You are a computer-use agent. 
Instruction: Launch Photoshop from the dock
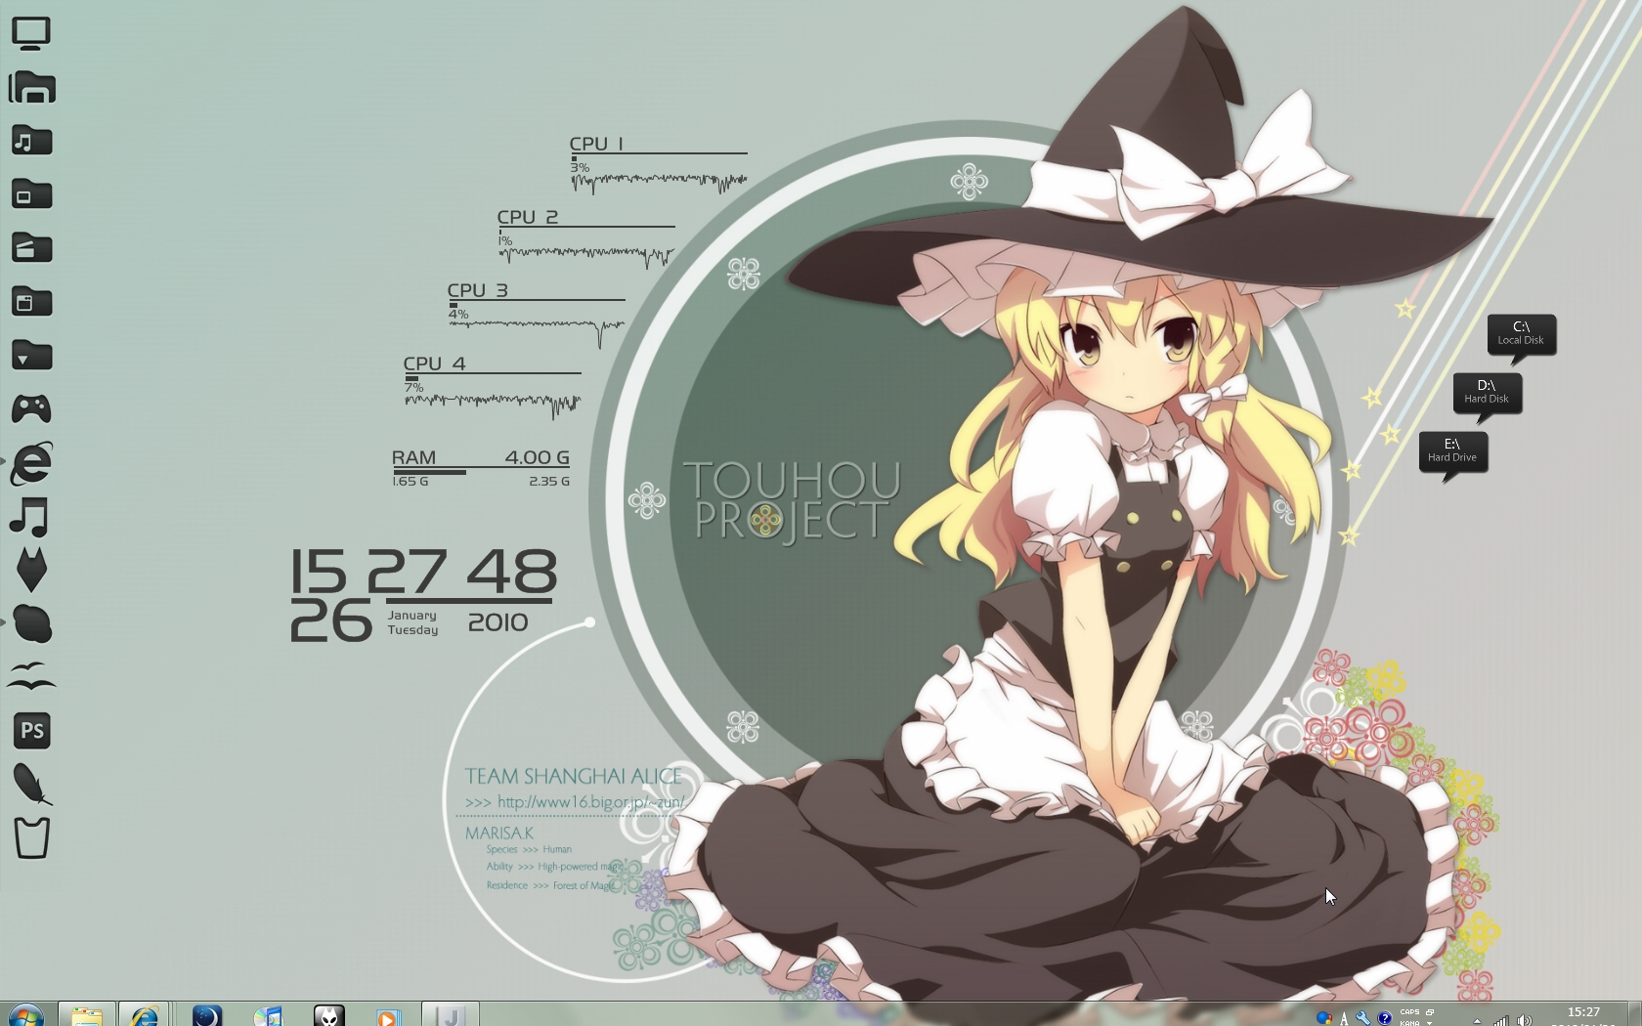32,731
